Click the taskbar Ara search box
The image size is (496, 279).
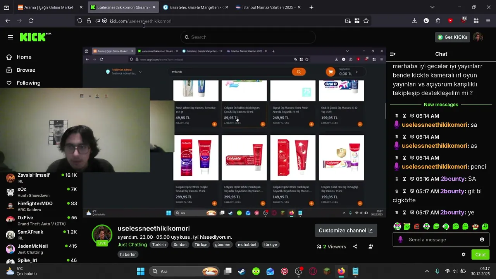(184, 271)
